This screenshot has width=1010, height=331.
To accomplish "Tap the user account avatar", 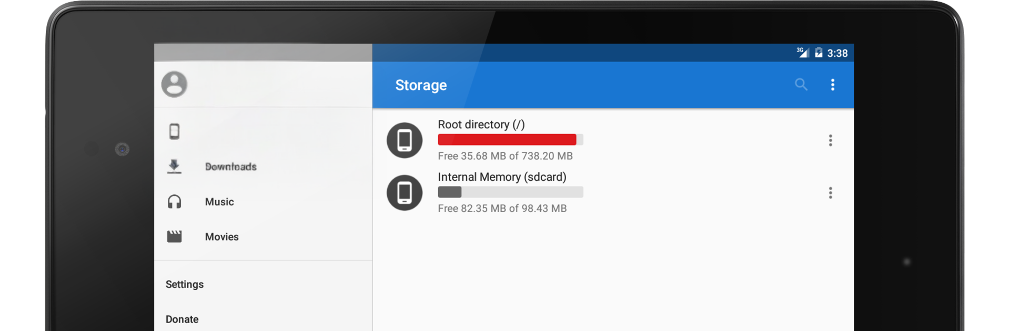I will pos(174,84).
